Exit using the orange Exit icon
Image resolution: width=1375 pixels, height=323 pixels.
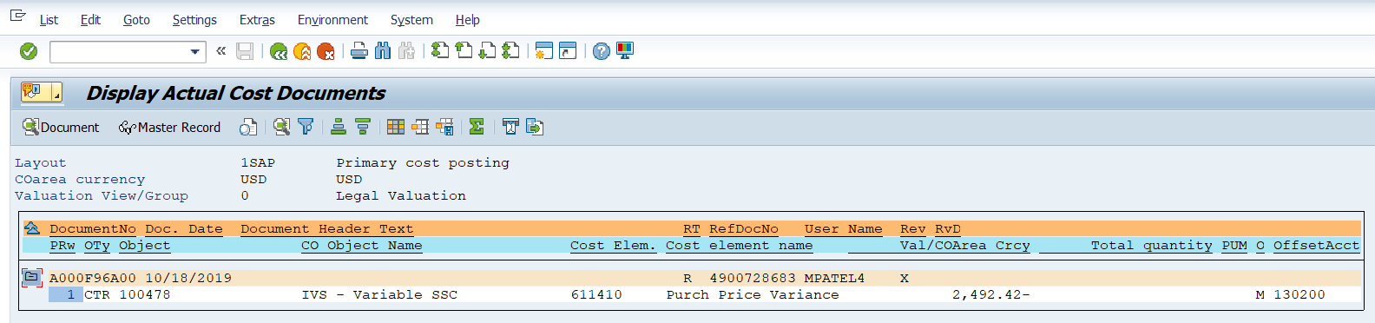pos(302,51)
